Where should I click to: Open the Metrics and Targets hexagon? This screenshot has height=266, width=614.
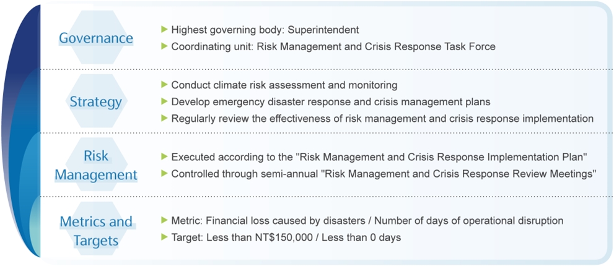96,230
